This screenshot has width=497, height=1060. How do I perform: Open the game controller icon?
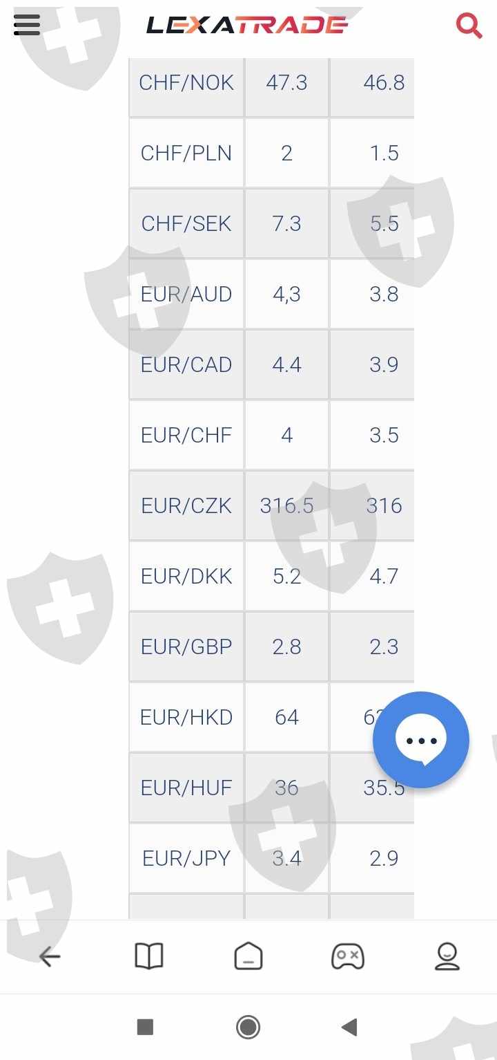click(x=348, y=956)
